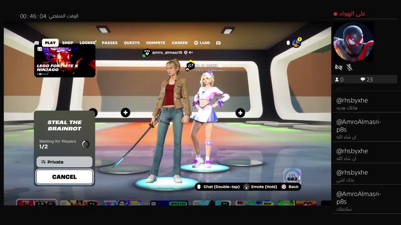Open the Pickaxes 100+ game tile
This screenshot has width=401, height=225.
pyautogui.click(x=122, y=203)
